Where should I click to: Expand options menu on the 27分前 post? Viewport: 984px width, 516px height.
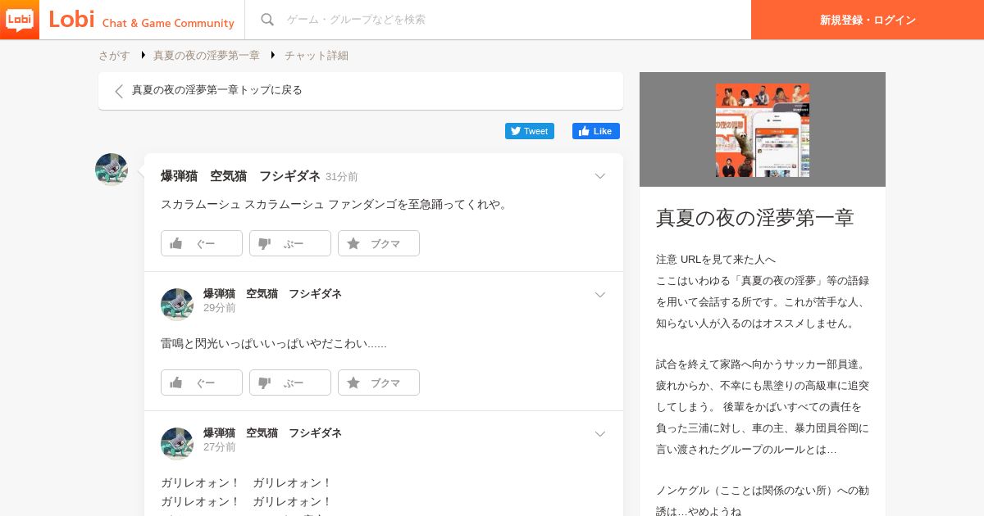[x=600, y=434]
